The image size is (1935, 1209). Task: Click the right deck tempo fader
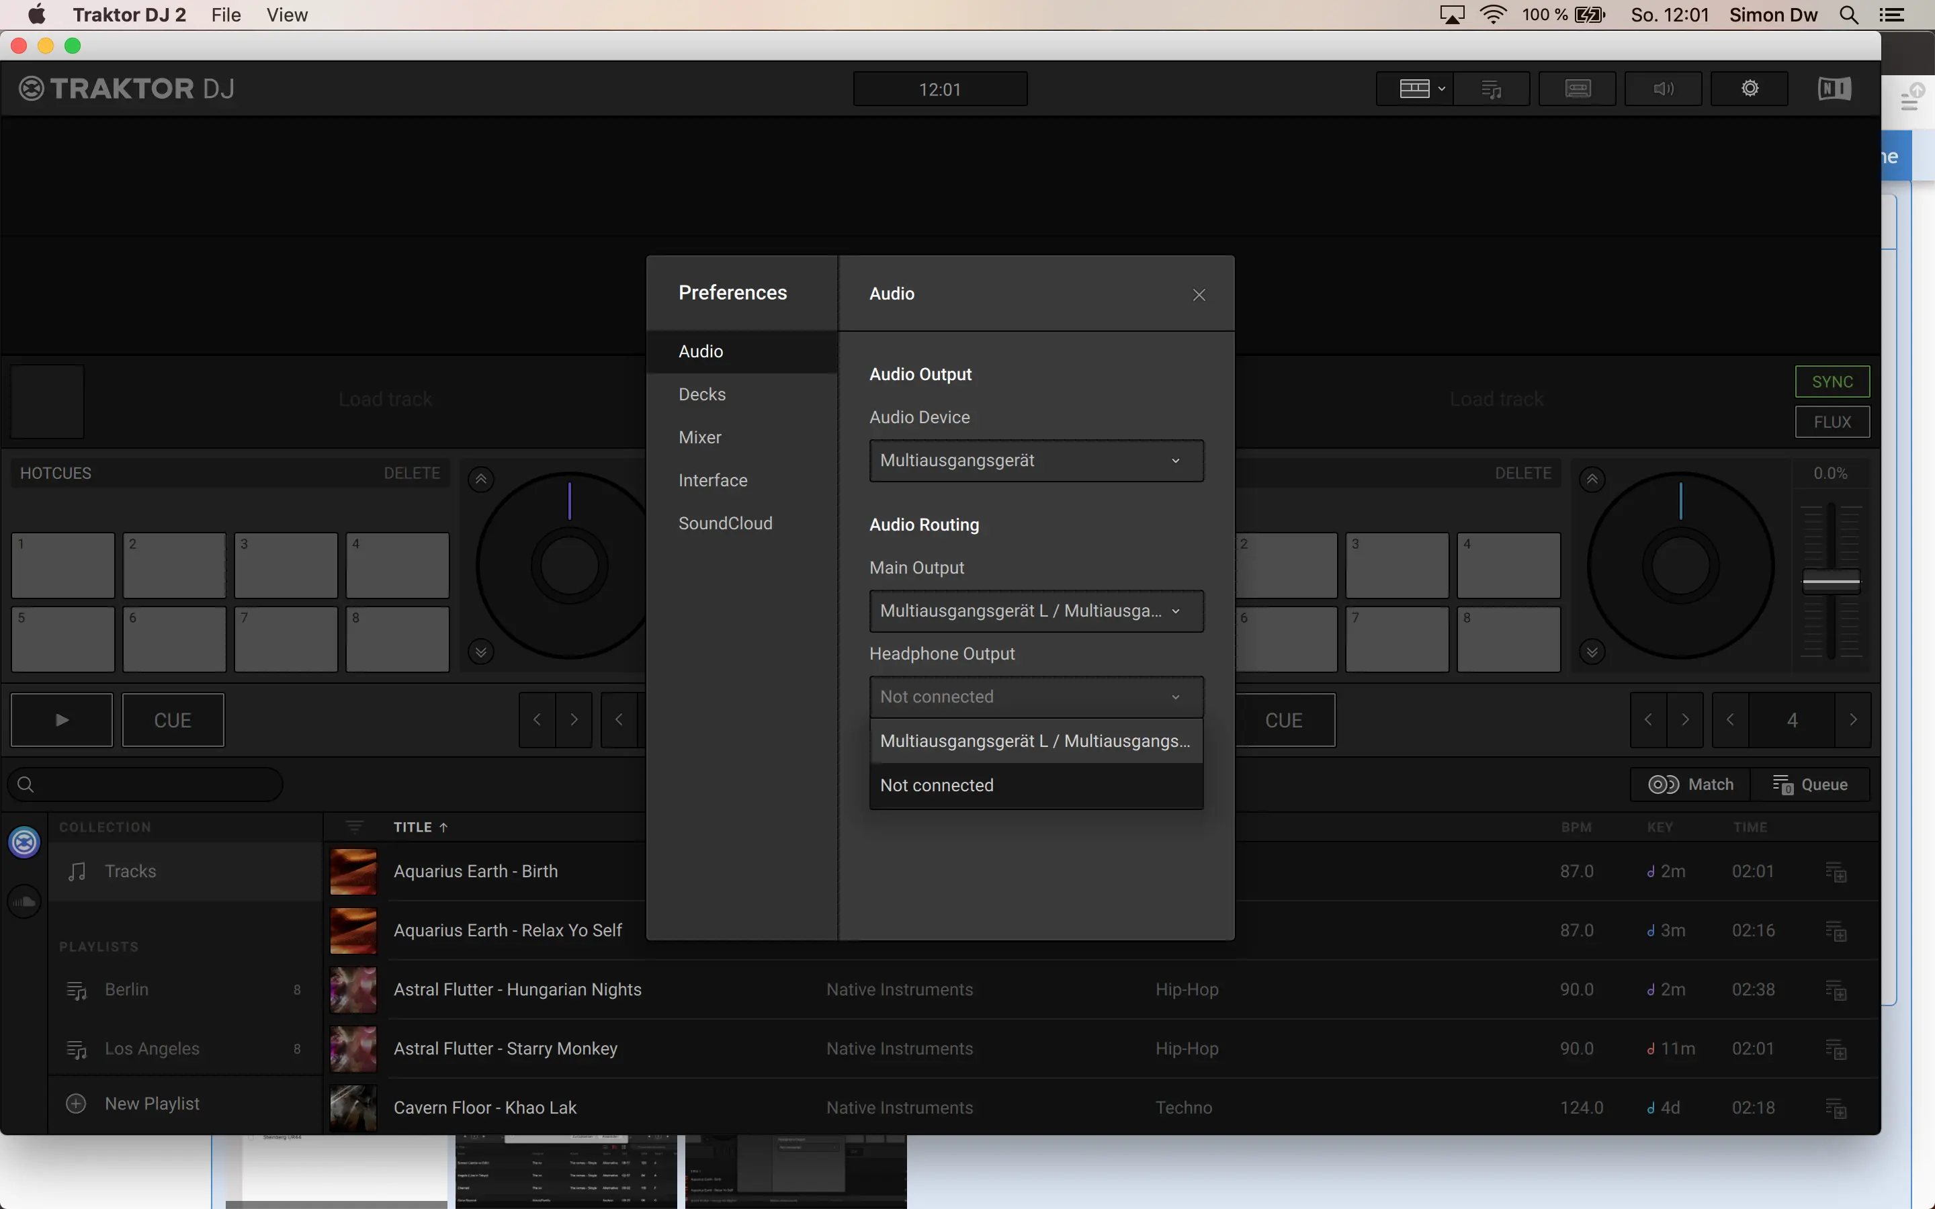(1830, 582)
